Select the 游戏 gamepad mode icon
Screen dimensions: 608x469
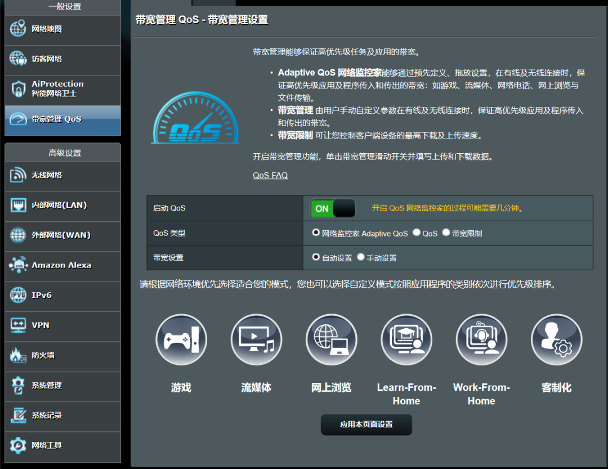coord(181,340)
